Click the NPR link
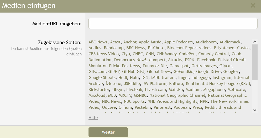261x138 pixels. point(204,101)
